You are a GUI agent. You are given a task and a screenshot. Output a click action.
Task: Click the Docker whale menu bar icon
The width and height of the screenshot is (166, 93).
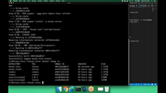click(127, 1)
